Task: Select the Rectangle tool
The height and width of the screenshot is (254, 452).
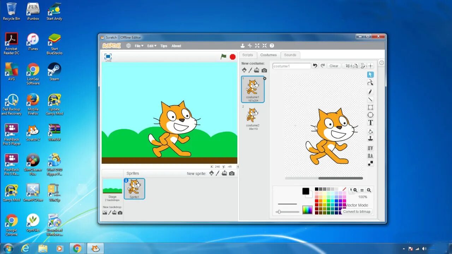Action: [370, 107]
